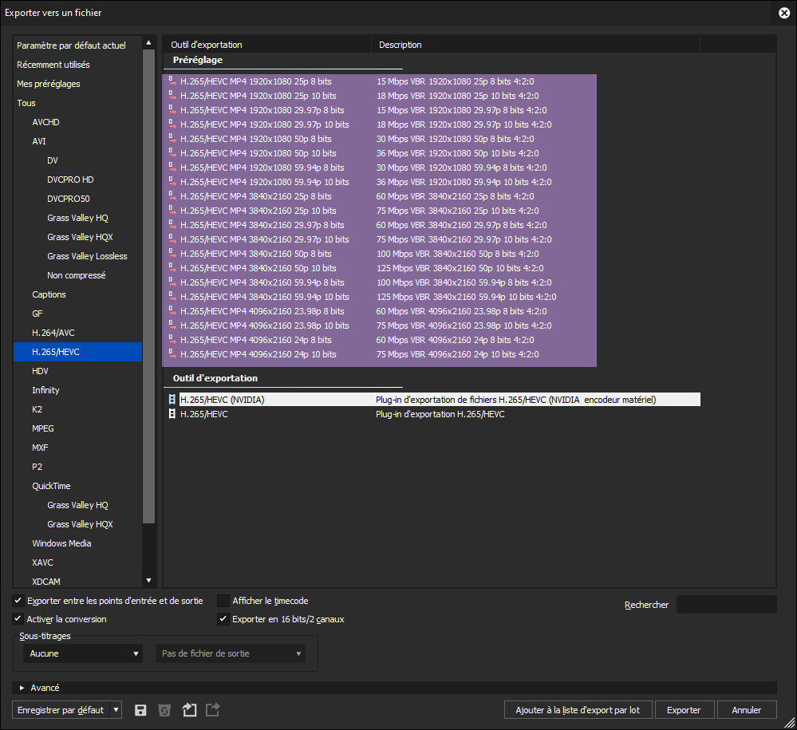Close the export dialog with the X icon
Screen dimensions: 797x730
point(784,13)
